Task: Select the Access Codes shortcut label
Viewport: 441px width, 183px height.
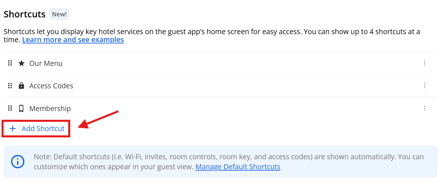Action: point(51,86)
